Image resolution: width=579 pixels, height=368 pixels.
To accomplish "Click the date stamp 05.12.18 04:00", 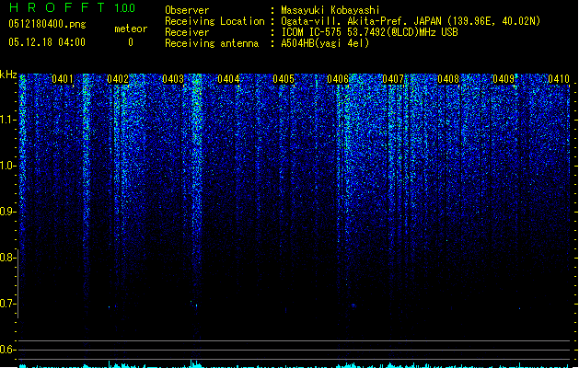I will click(47, 42).
